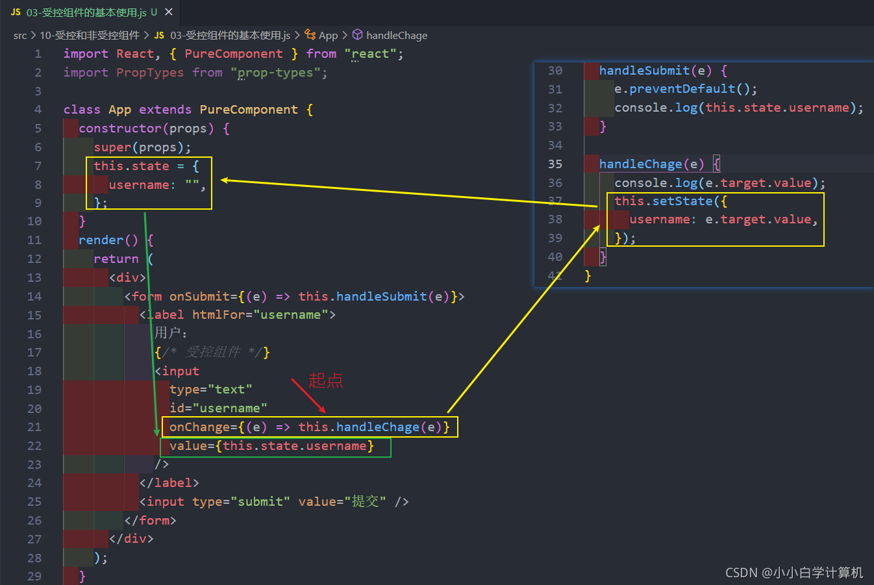
Task: Open the src breadcrumb segment
Action: (20, 35)
